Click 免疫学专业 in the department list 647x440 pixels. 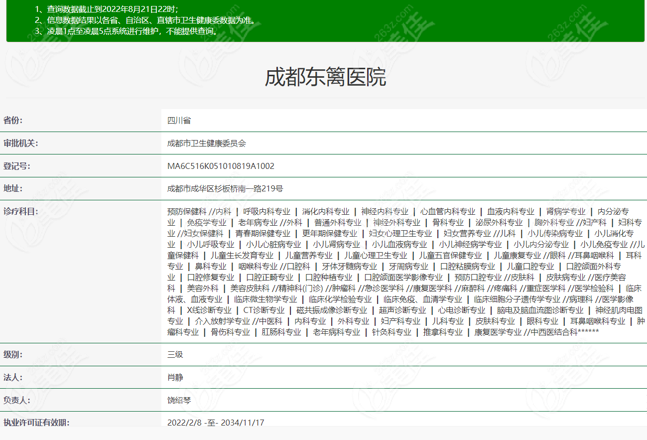click(207, 222)
